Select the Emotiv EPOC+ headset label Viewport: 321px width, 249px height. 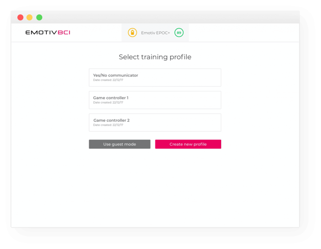pos(155,33)
